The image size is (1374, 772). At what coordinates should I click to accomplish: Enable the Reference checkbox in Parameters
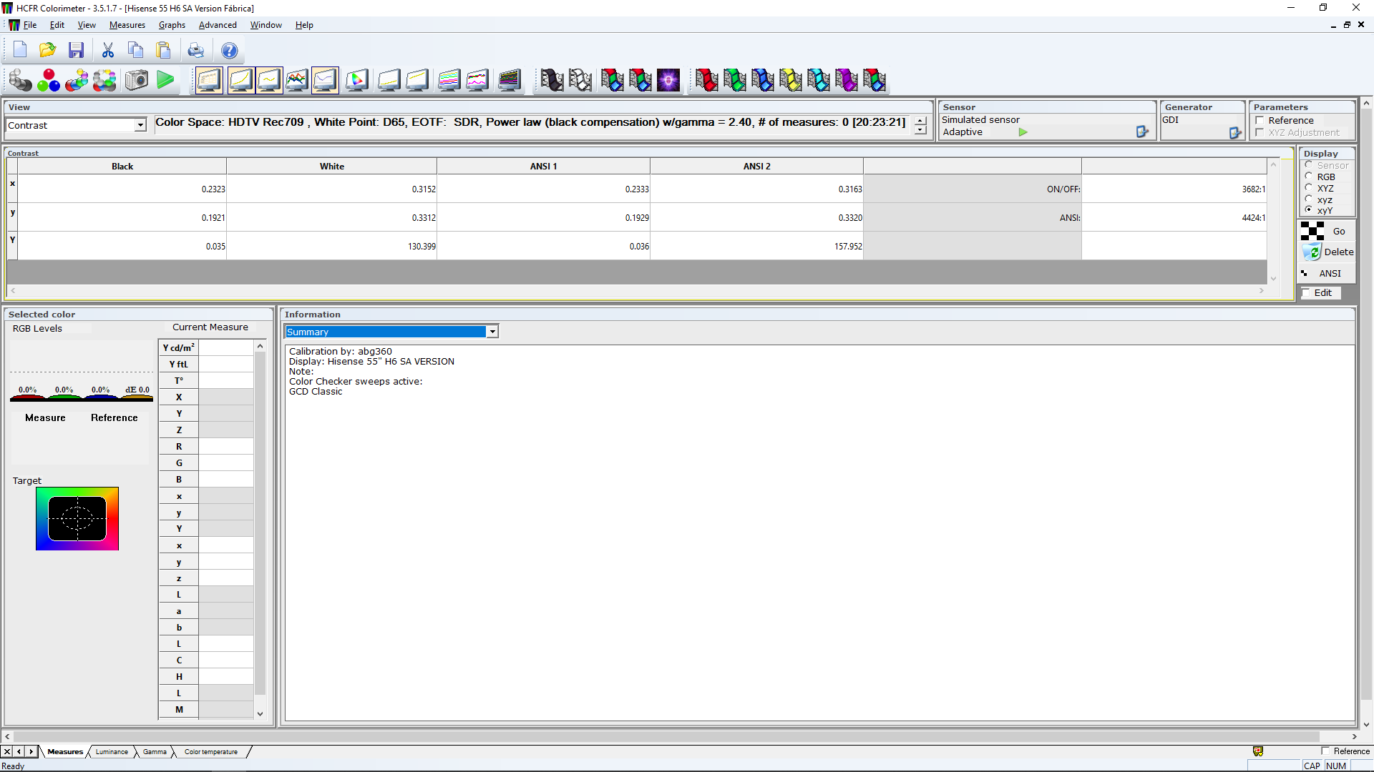[1259, 120]
